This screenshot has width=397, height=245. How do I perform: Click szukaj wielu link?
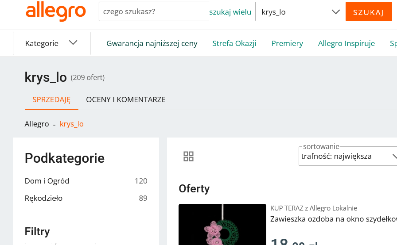click(230, 12)
